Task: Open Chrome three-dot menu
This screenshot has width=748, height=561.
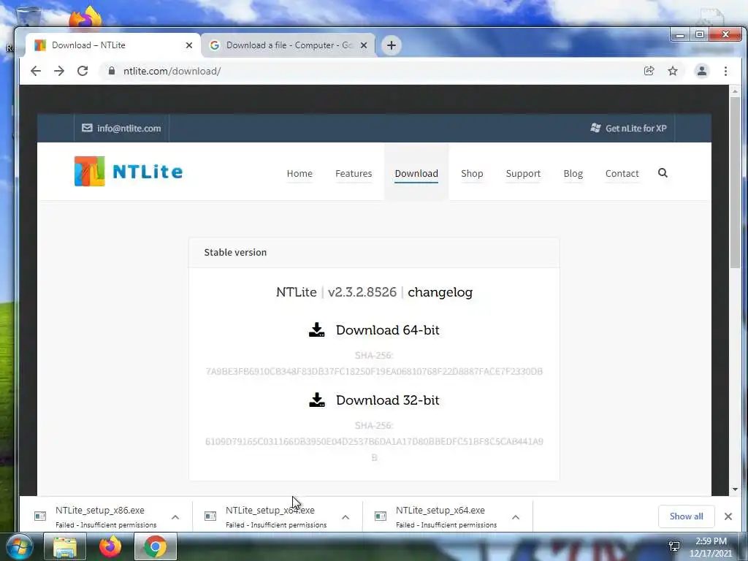Action: (x=725, y=71)
